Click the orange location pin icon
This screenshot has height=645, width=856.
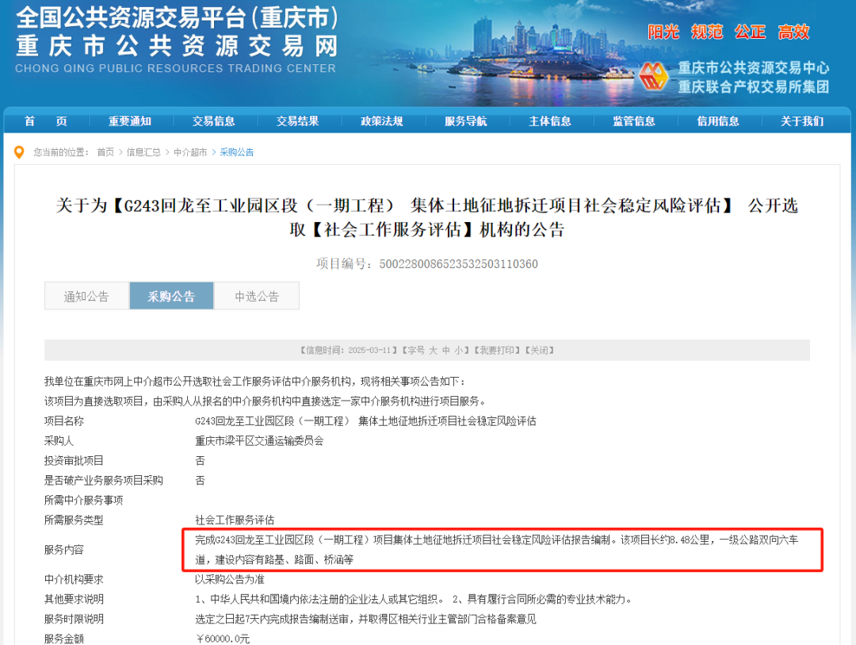[19, 152]
